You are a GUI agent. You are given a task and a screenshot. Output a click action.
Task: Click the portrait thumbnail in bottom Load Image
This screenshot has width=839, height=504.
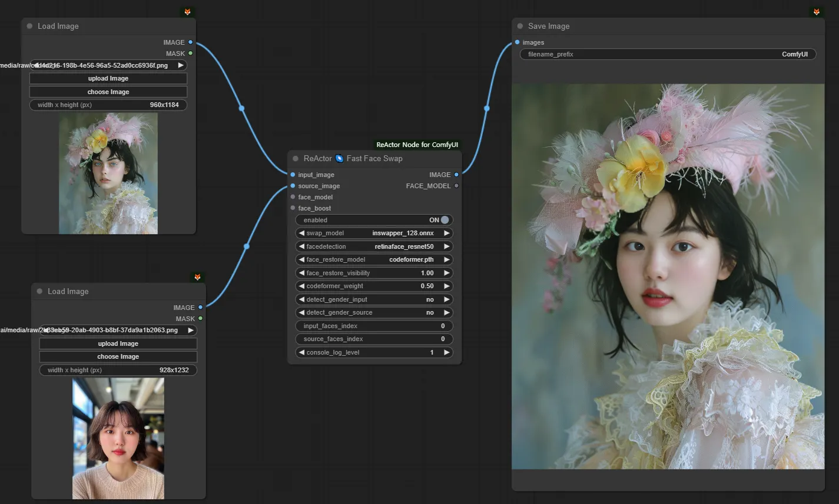pyautogui.click(x=118, y=438)
